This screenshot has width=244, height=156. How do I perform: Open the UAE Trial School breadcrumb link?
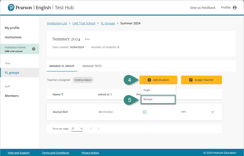coord(84,23)
